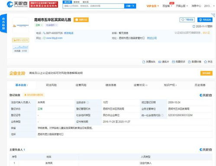Click the red official institution banner
The height and width of the screenshot is (166, 216).
coord(44,4)
